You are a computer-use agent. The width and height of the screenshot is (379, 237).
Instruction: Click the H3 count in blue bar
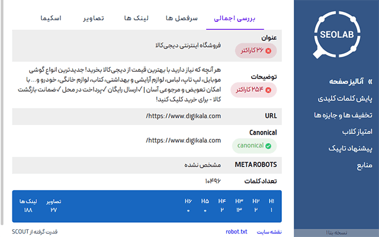click(239, 210)
